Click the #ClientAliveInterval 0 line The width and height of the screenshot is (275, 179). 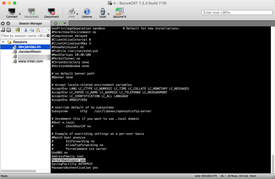pos(71,40)
